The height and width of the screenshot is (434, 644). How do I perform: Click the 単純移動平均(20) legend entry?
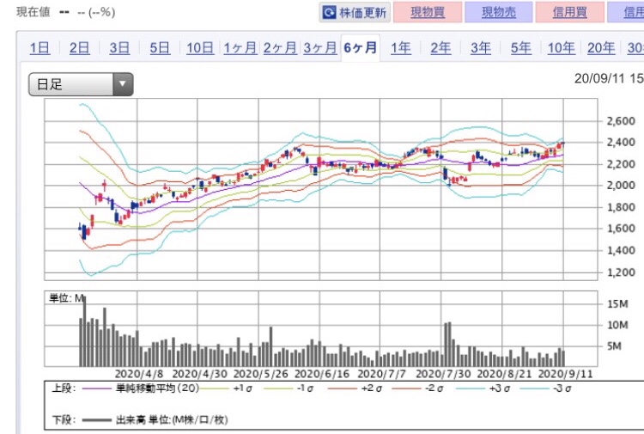158,388
